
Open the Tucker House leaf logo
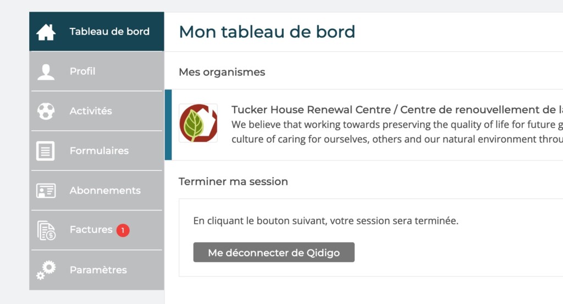(198, 123)
